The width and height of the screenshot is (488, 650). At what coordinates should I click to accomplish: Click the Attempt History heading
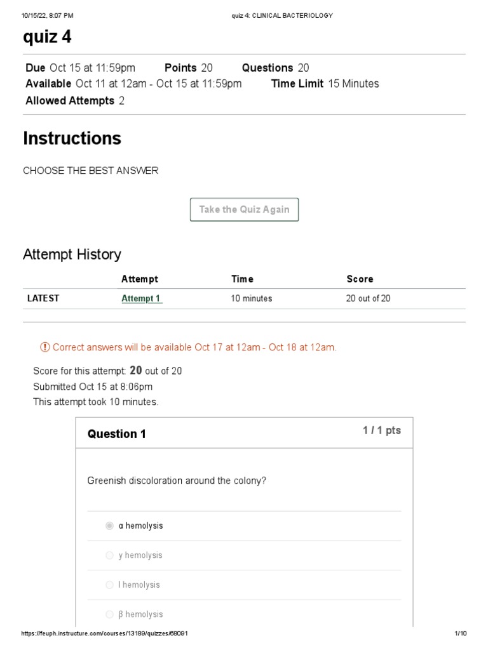[72, 255]
